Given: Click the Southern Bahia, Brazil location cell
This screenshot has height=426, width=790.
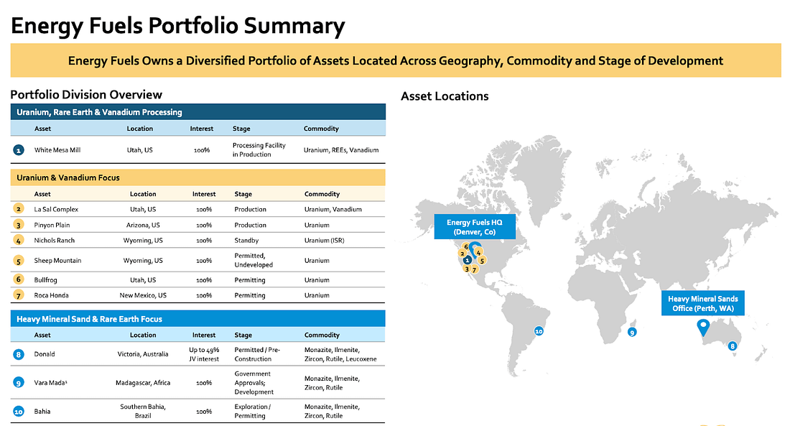Looking at the screenshot, I should (x=143, y=412).
